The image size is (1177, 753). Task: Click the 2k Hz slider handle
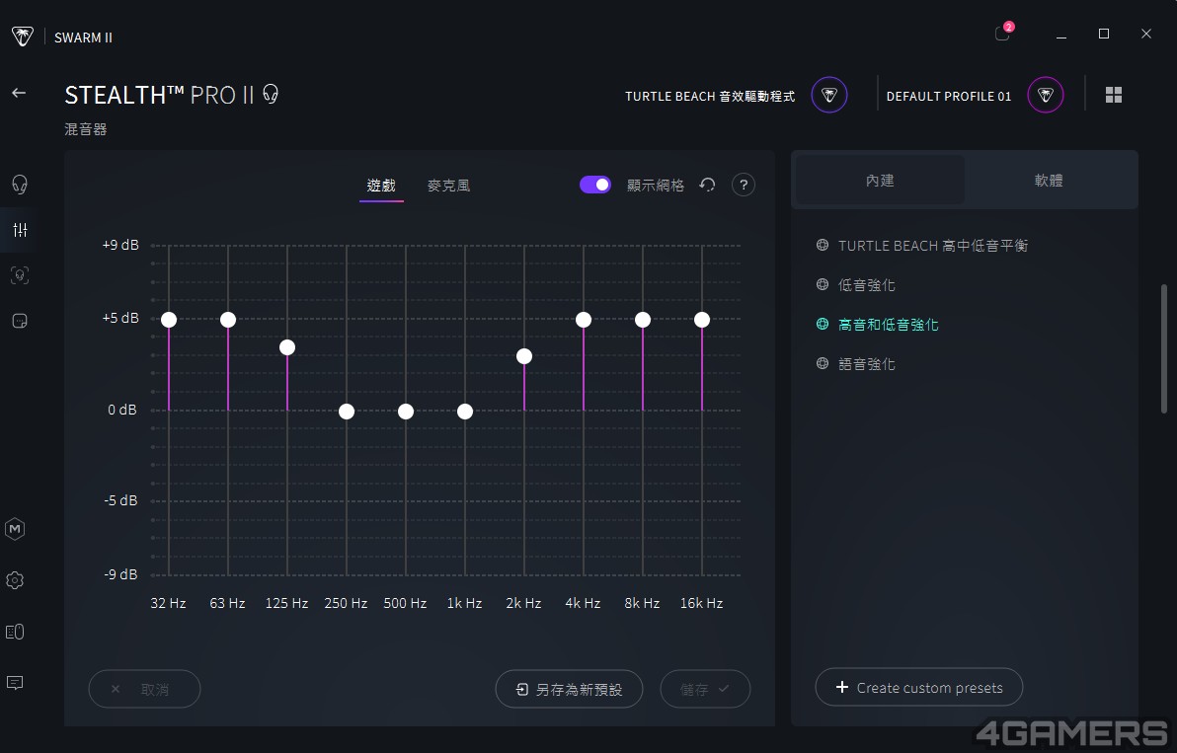click(524, 356)
